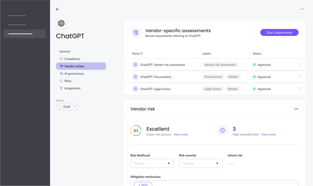Click the Start assessment button
Screen dimensions: 313x186
pos(279,32)
